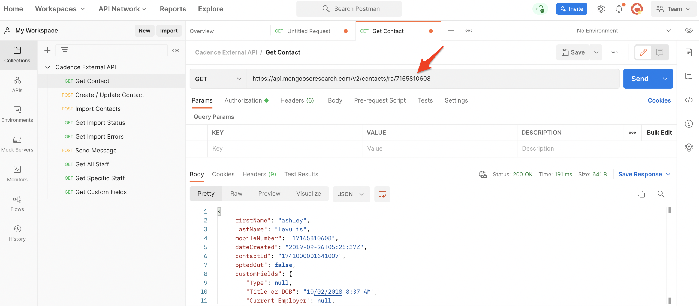This screenshot has width=699, height=306.
Task: Toggle the word wrap icon in response
Action: (x=382, y=194)
